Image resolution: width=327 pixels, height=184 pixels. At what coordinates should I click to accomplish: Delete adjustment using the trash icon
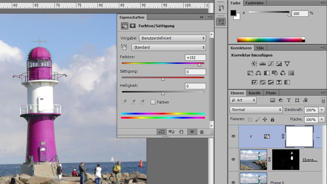point(202,132)
